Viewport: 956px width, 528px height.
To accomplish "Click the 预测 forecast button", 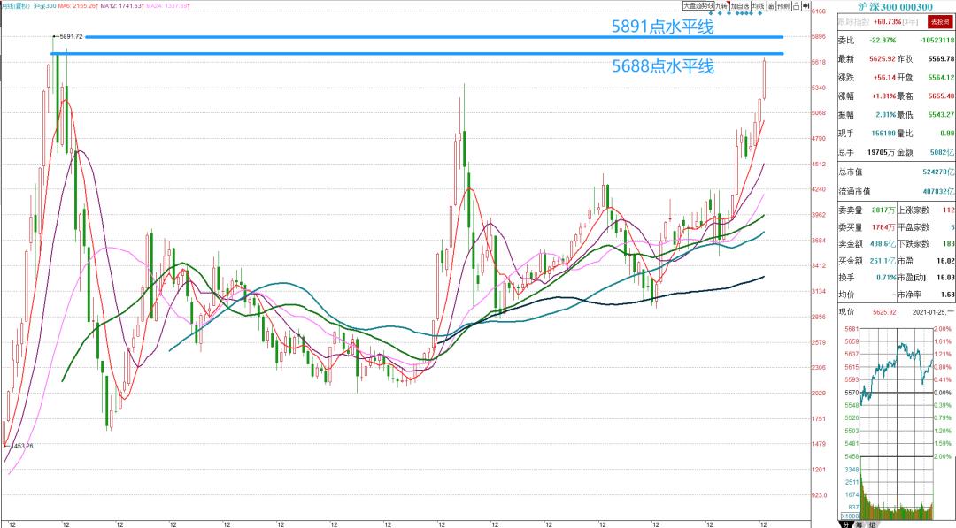I will click(x=783, y=5).
